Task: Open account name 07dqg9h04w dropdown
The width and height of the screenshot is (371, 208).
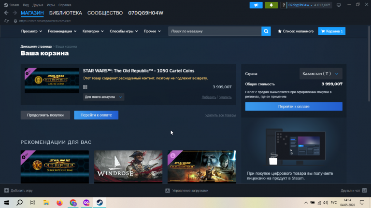Action: click(x=300, y=5)
